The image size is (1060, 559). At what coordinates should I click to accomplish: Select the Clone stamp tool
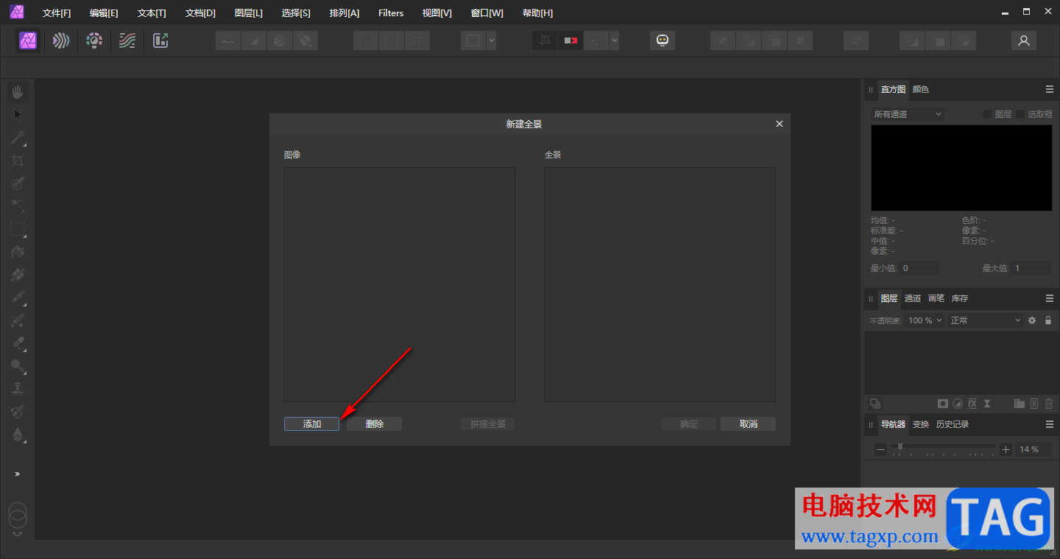18,388
